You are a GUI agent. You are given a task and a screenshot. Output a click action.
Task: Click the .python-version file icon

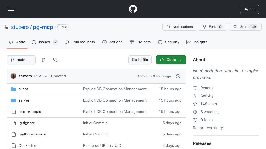(x=14, y=134)
